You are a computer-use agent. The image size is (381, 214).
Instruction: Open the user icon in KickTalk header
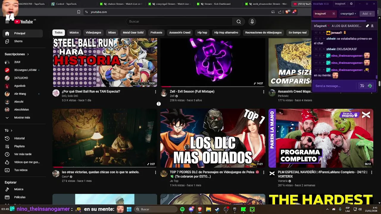372,26
